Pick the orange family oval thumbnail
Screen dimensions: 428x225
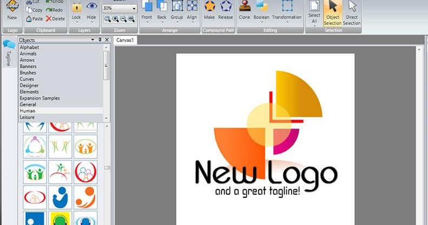85,146
